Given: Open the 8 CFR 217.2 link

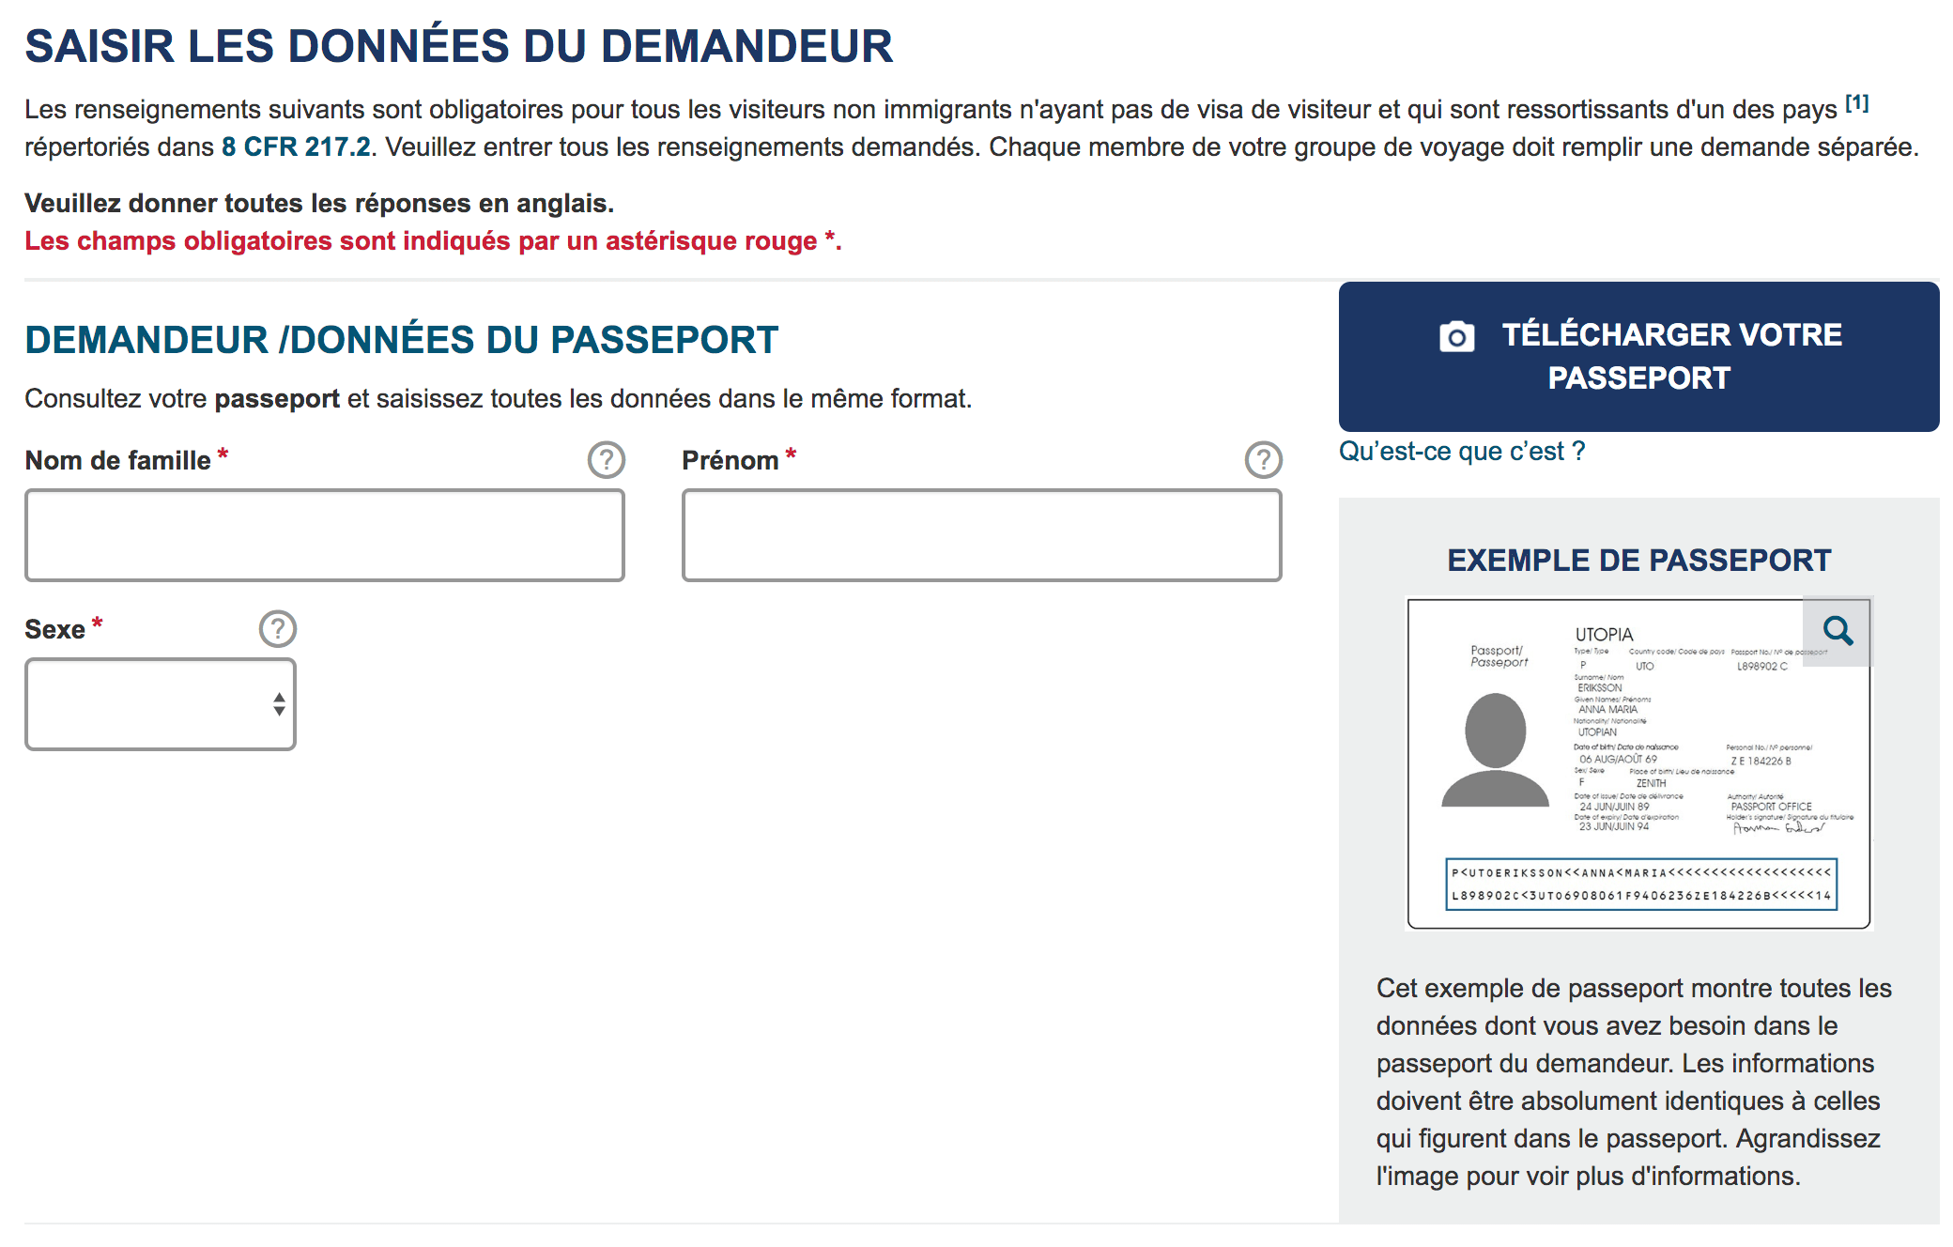Looking at the screenshot, I should [296, 147].
